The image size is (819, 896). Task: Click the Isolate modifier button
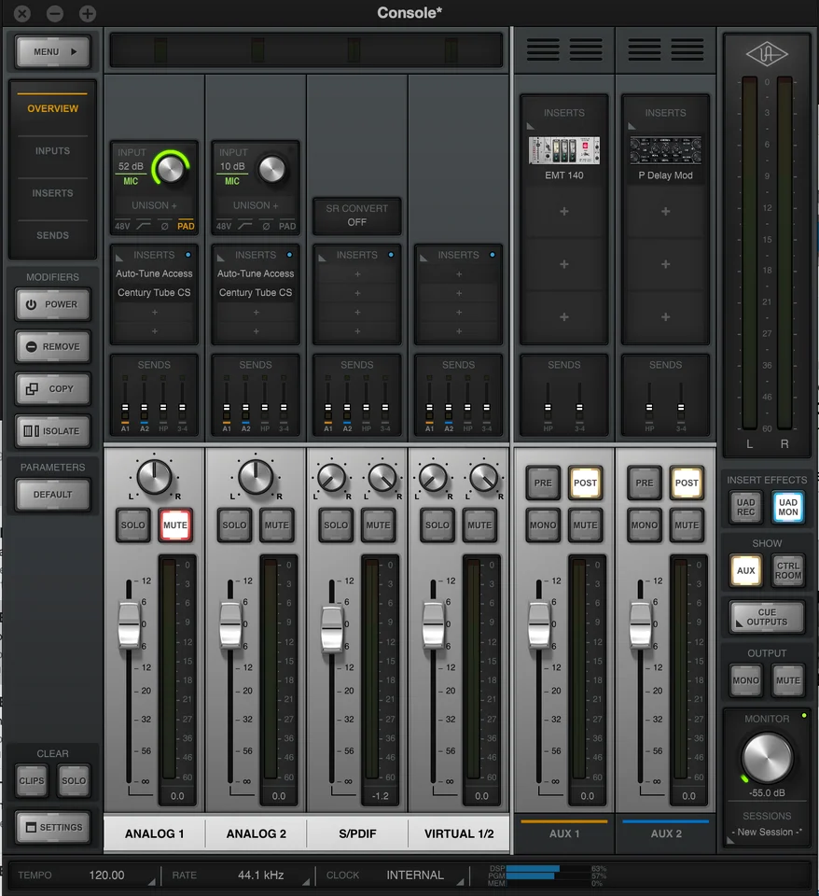[53, 431]
